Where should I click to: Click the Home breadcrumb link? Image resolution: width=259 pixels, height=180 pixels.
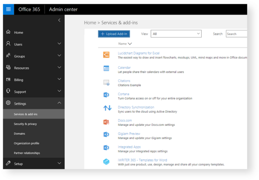pyautogui.click(x=90, y=23)
